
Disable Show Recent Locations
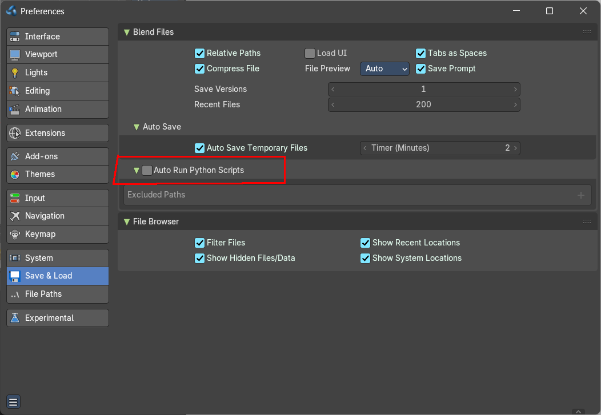click(x=365, y=243)
